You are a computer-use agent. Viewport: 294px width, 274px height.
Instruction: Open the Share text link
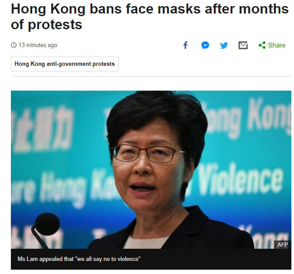[x=277, y=45]
